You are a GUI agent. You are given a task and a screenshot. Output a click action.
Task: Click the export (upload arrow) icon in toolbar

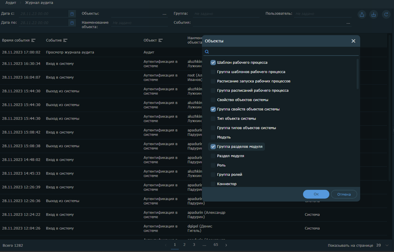coord(362,15)
